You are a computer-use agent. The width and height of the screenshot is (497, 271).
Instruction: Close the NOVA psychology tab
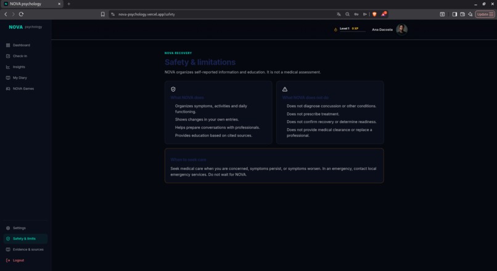(59, 4)
